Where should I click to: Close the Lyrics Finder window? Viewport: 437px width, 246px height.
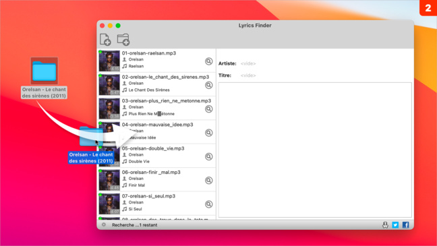click(x=103, y=26)
